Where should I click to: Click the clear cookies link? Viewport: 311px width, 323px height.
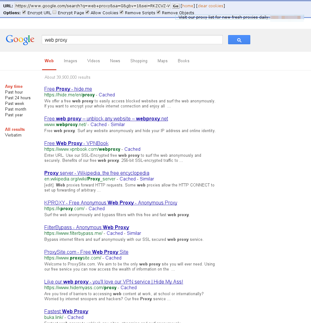tap(210, 6)
